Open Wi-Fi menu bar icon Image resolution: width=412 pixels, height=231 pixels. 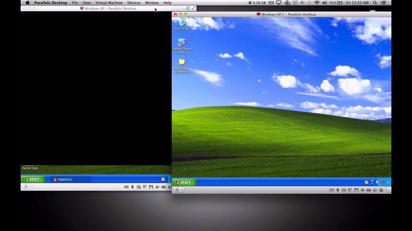click(x=317, y=3)
